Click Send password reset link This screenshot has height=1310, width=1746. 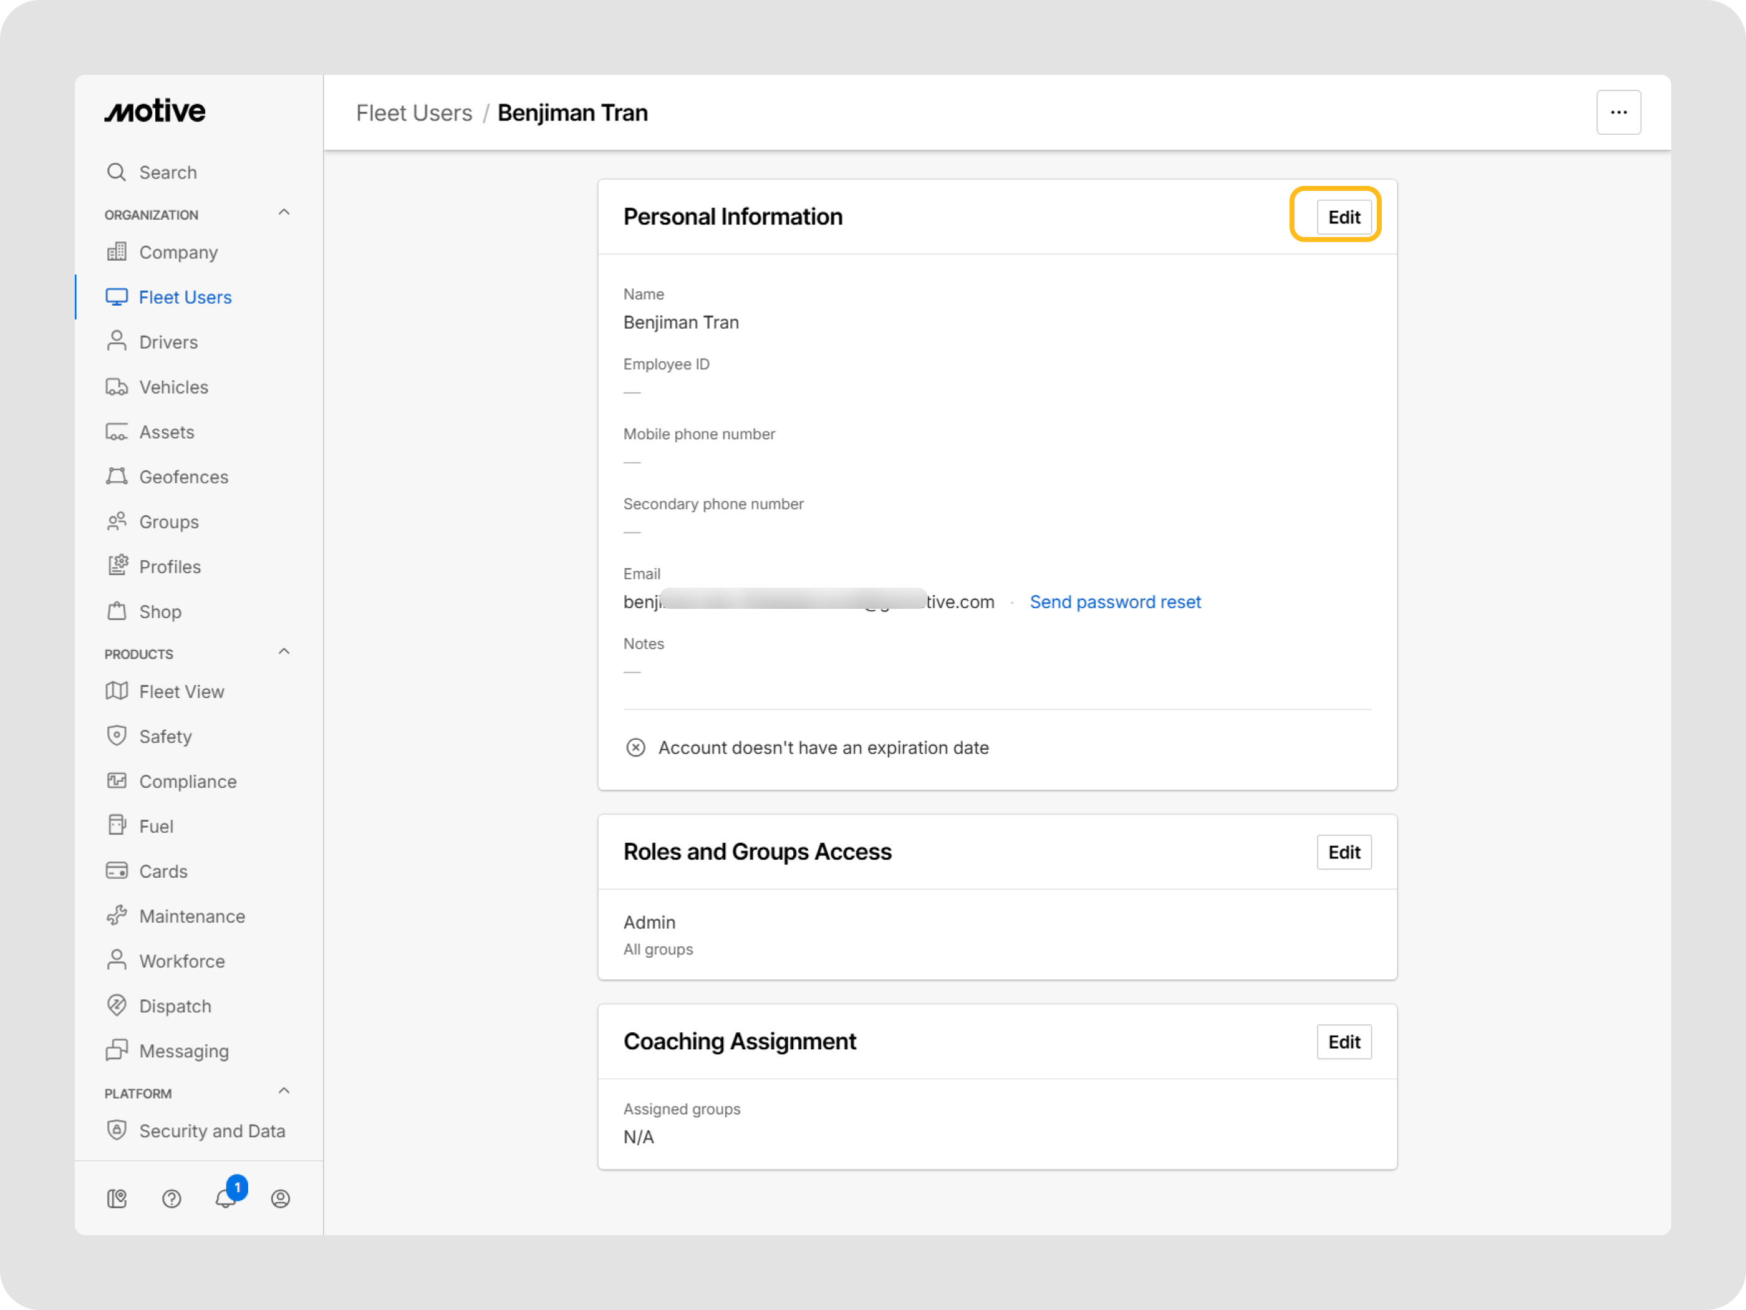(x=1114, y=602)
